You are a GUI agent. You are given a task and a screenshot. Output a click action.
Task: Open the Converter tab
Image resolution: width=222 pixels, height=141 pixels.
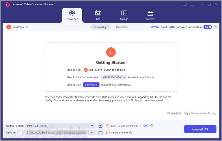72,15
